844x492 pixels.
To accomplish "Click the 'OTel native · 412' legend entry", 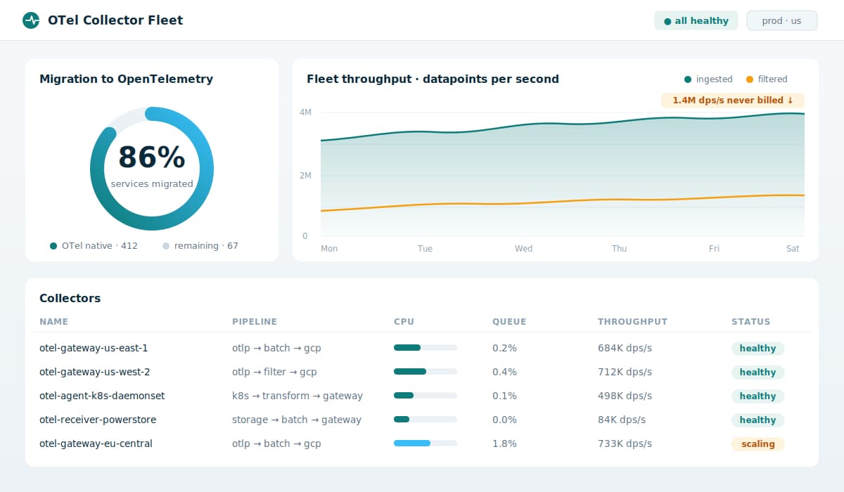I will coord(94,246).
